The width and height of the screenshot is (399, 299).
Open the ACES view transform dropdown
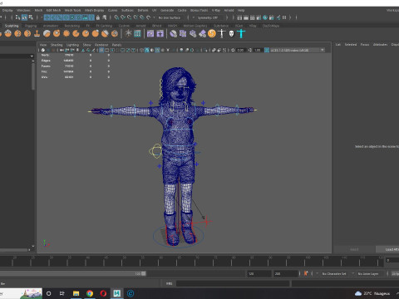pos(298,50)
